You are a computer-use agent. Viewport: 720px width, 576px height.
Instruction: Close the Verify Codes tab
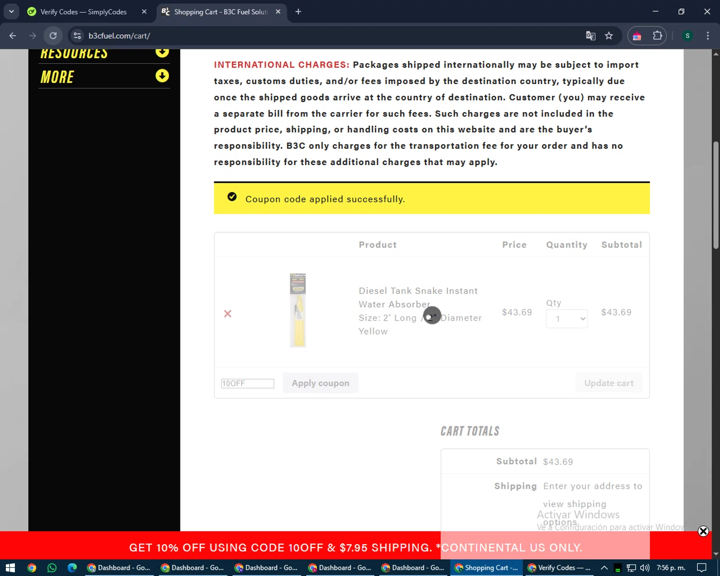point(144,12)
